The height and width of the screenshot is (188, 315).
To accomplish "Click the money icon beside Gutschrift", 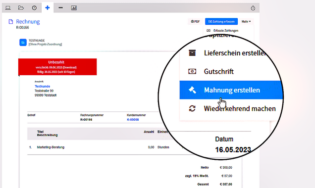I will tap(192, 71).
